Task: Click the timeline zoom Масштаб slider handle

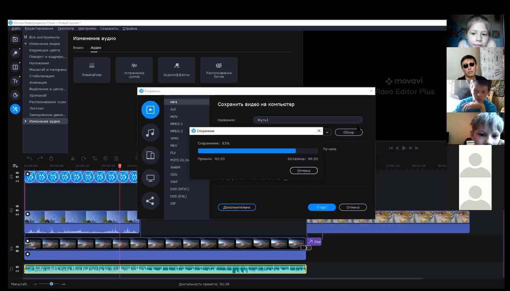Action: (51, 284)
